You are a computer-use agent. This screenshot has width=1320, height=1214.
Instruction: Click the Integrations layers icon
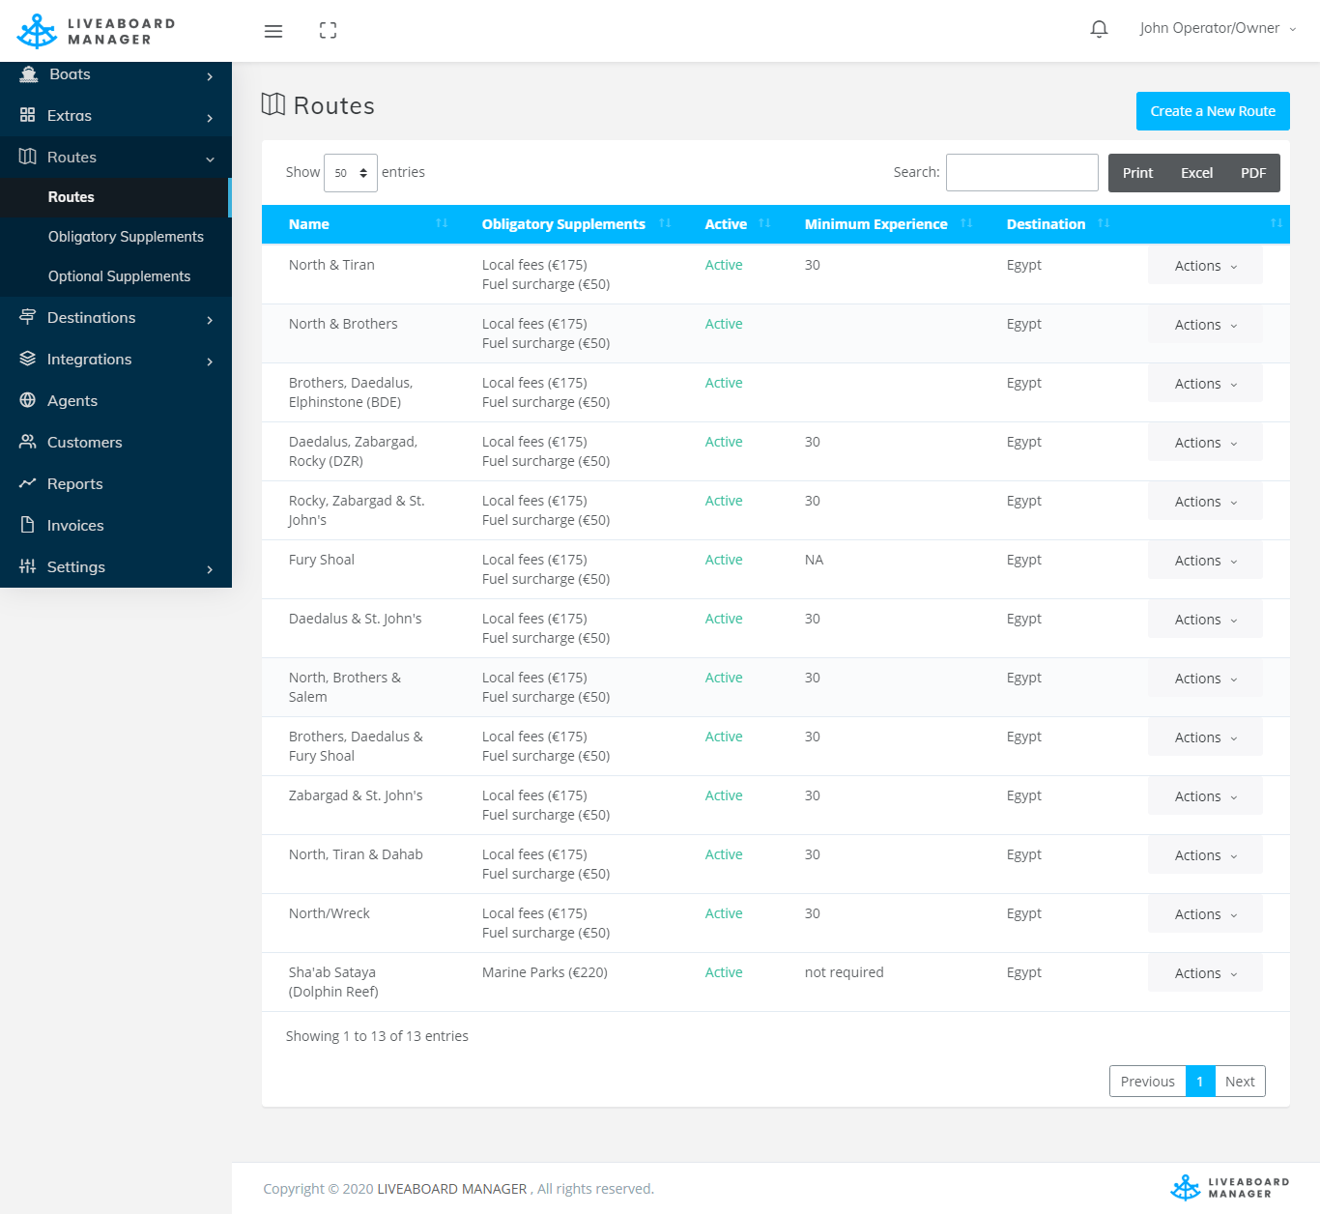[x=28, y=359]
